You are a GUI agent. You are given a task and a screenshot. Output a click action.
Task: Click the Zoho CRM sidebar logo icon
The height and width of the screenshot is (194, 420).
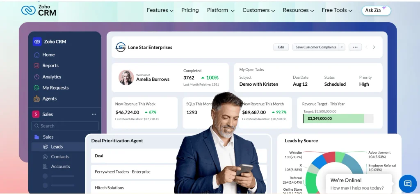pyautogui.click(x=37, y=41)
